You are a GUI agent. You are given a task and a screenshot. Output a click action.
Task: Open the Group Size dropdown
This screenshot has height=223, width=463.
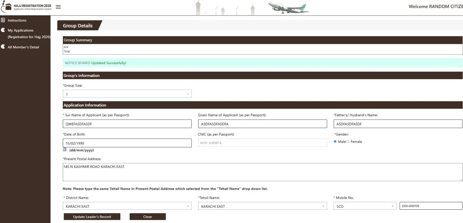[127, 94]
